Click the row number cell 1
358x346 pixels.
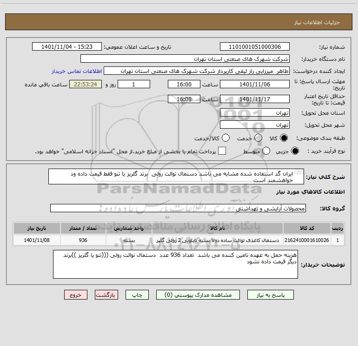pos(338,240)
